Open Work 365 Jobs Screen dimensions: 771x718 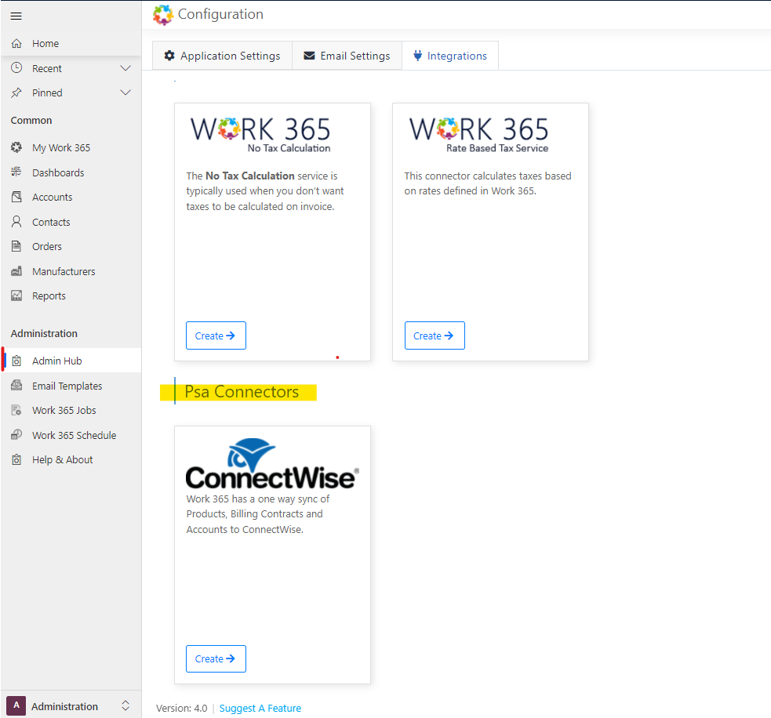click(x=71, y=411)
